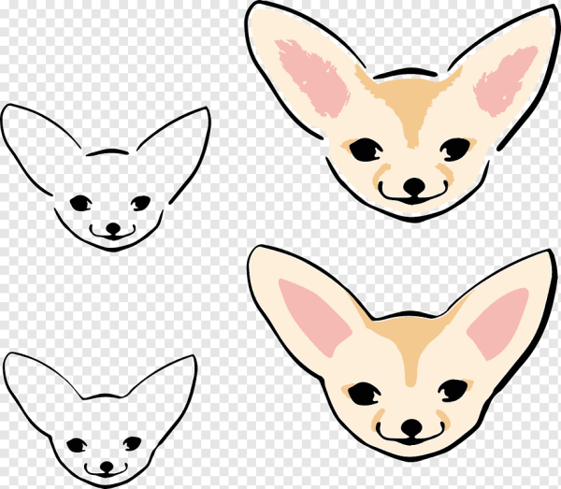
Task: Click the bottom-right colored fox's black nose
Action: tap(411, 427)
